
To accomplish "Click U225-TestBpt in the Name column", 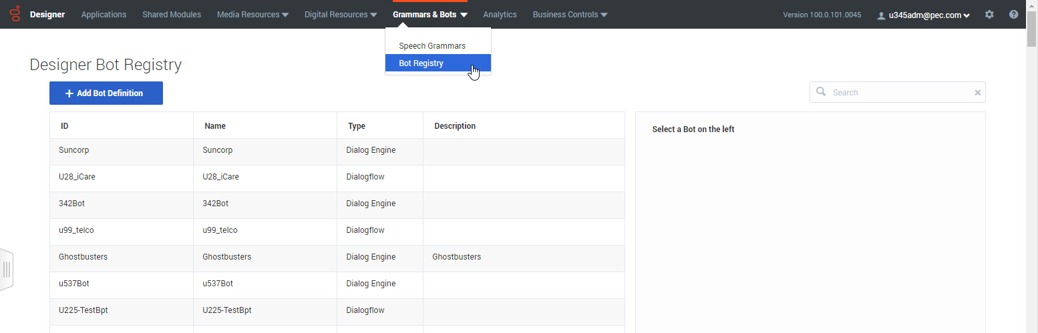I will click(227, 310).
